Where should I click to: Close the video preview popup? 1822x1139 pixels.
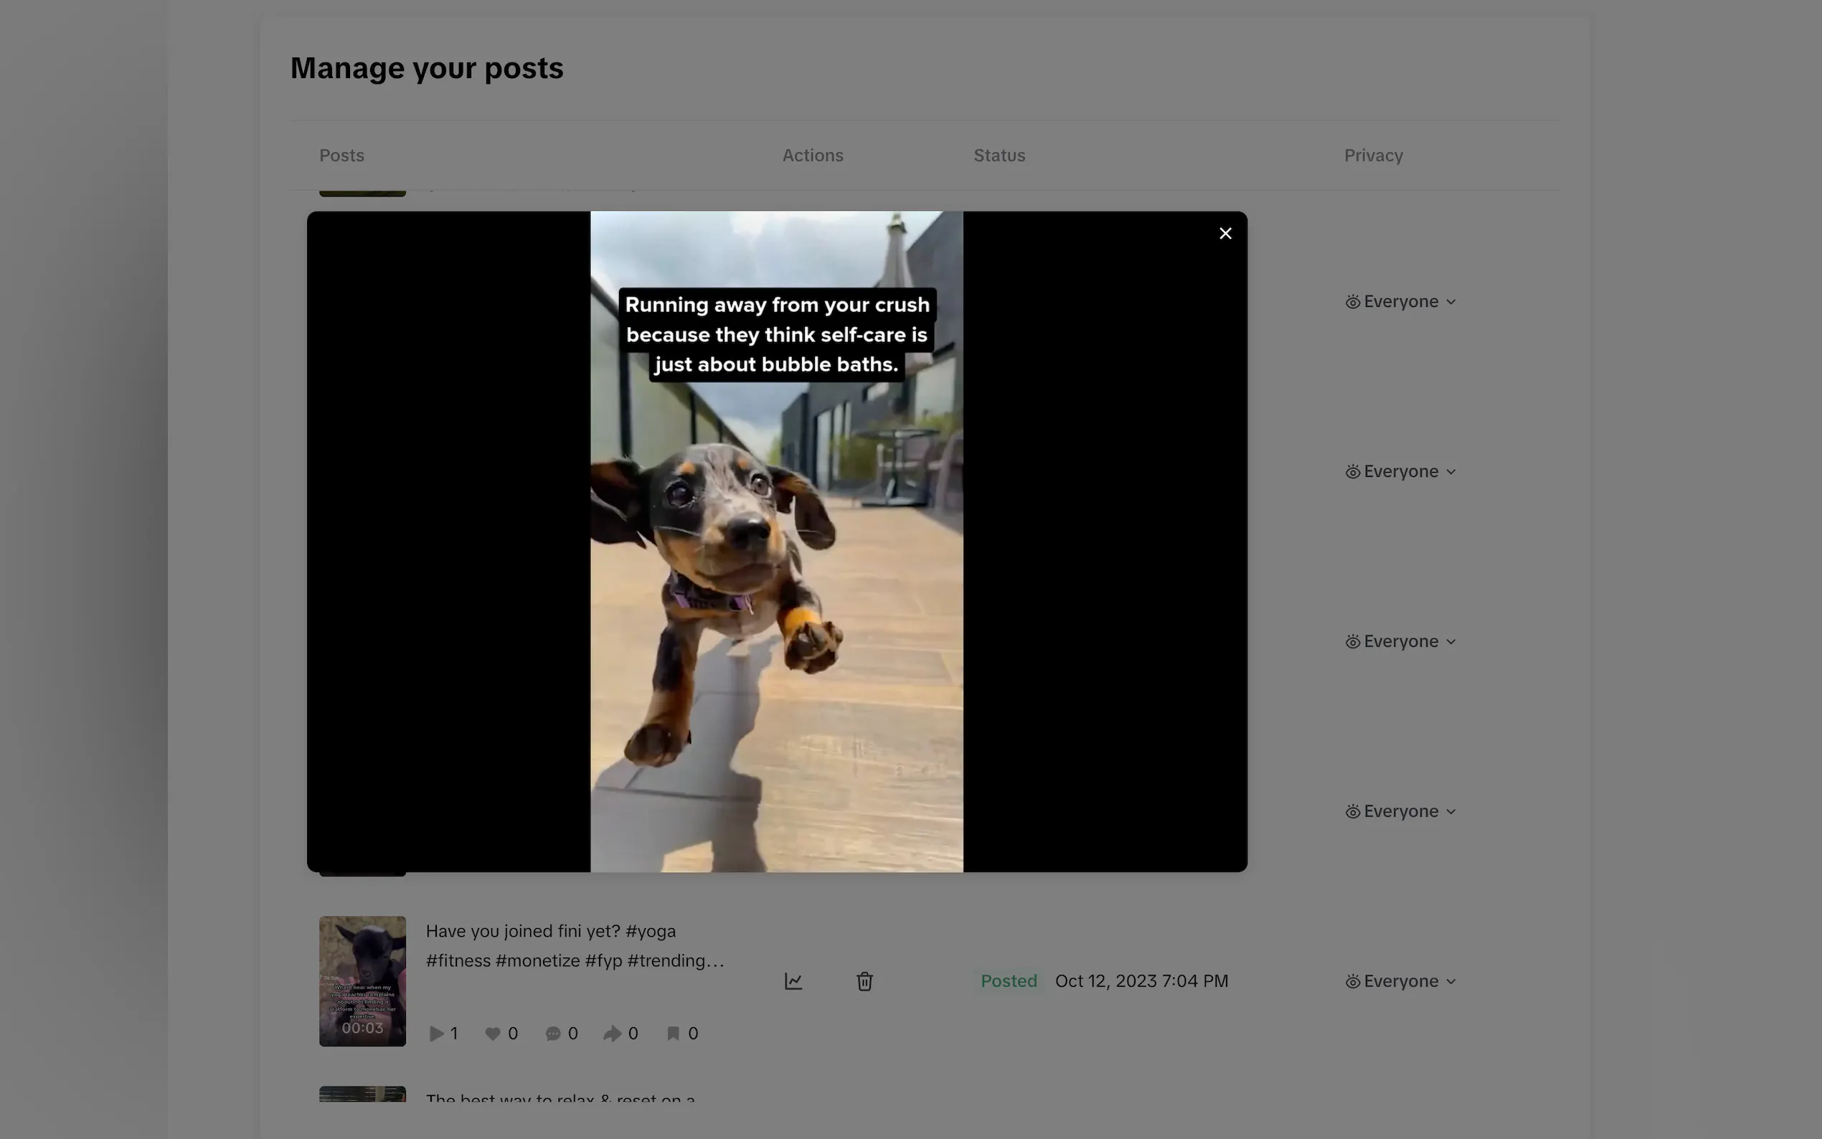(x=1224, y=234)
